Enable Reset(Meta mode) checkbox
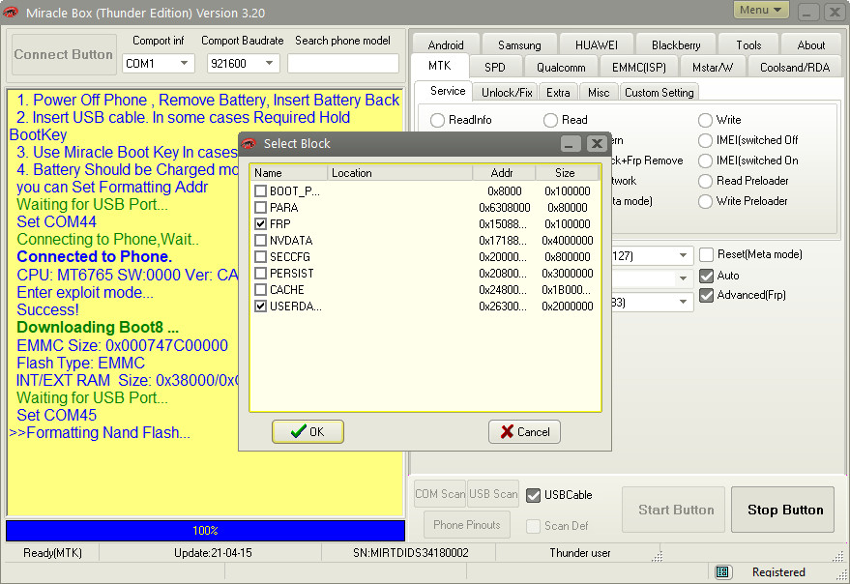The height and width of the screenshot is (584, 850). point(706,254)
